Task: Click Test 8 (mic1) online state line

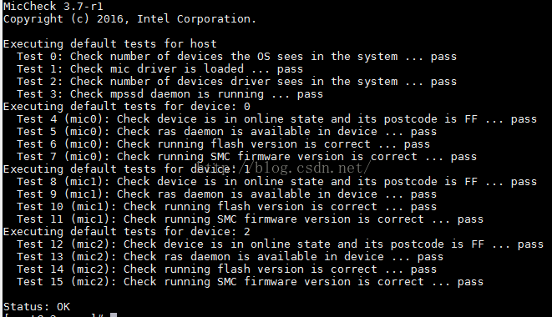Action: 276,182
